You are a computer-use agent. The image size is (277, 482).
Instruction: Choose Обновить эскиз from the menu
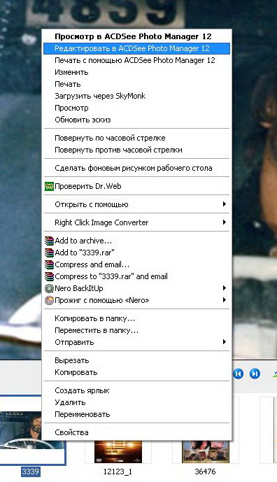[x=137, y=120]
